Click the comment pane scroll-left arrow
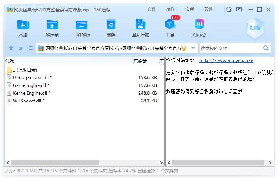Image resolution: width=278 pixels, height=179 pixels. click(x=169, y=162)
